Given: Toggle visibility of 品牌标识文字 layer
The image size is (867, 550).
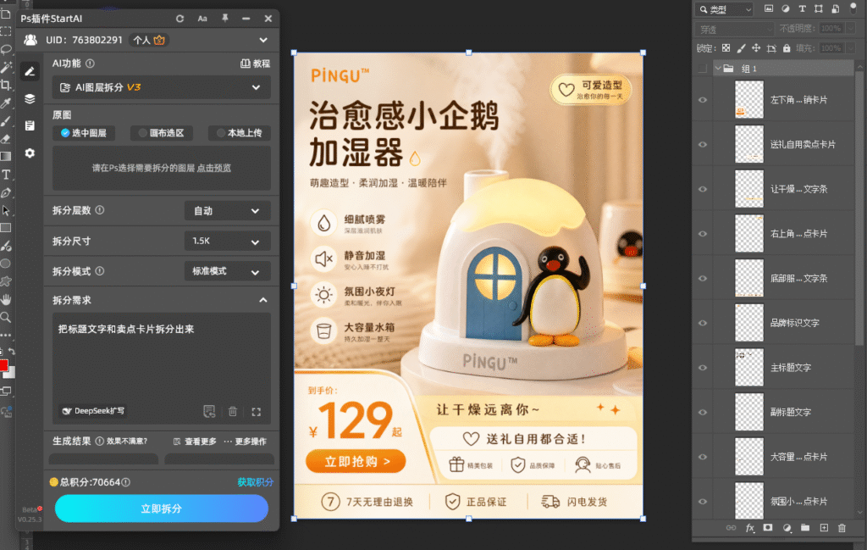Looking at the screenshot, I should coord(703,323).
